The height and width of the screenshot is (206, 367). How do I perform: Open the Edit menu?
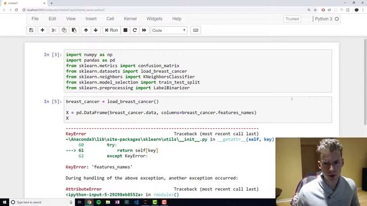pyautogui.click(x=52, y=19)
